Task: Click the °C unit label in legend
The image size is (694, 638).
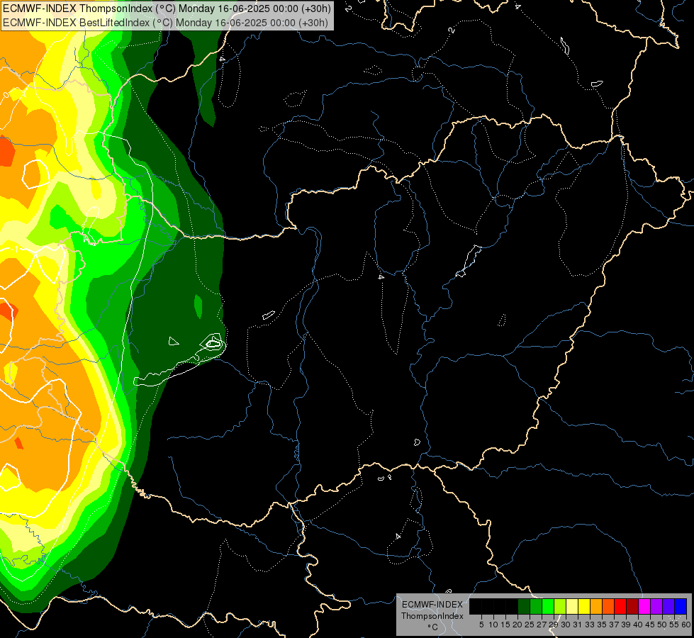Action: tap(433, 627)
